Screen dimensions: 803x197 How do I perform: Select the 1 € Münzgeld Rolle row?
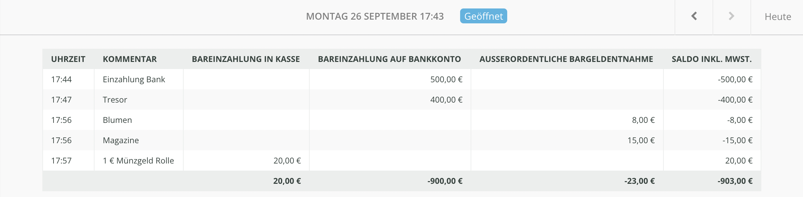click(138, 161)
